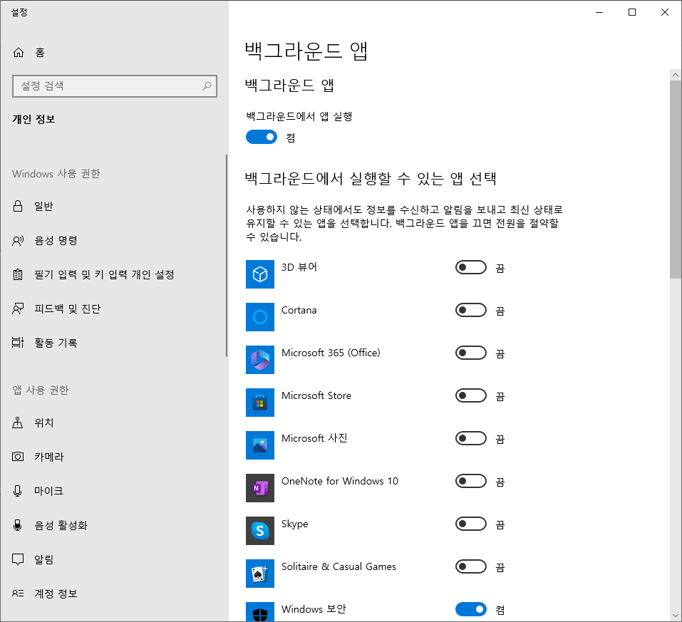The width and height of the screenshot is (682, 622).
Task: Click the speech icon beside 음성 명령
Action: tap(18, 241)
